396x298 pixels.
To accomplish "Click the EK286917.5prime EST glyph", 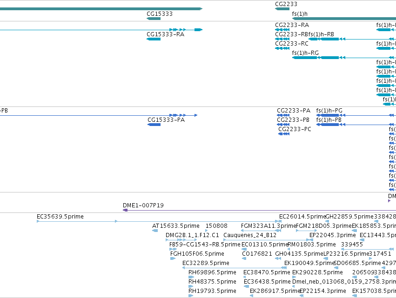I will (x=251, y=296).
